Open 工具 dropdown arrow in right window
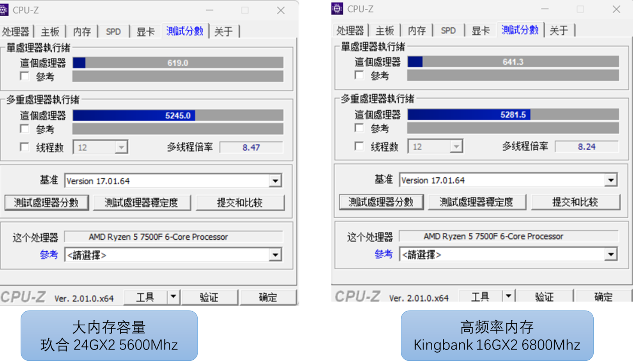Image resolution: width=633 pixels, height=362 pixels. pyautogui.click(x=508, y=296)
